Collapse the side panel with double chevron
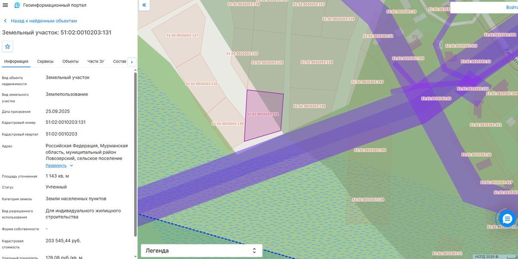 pos(144,5)
